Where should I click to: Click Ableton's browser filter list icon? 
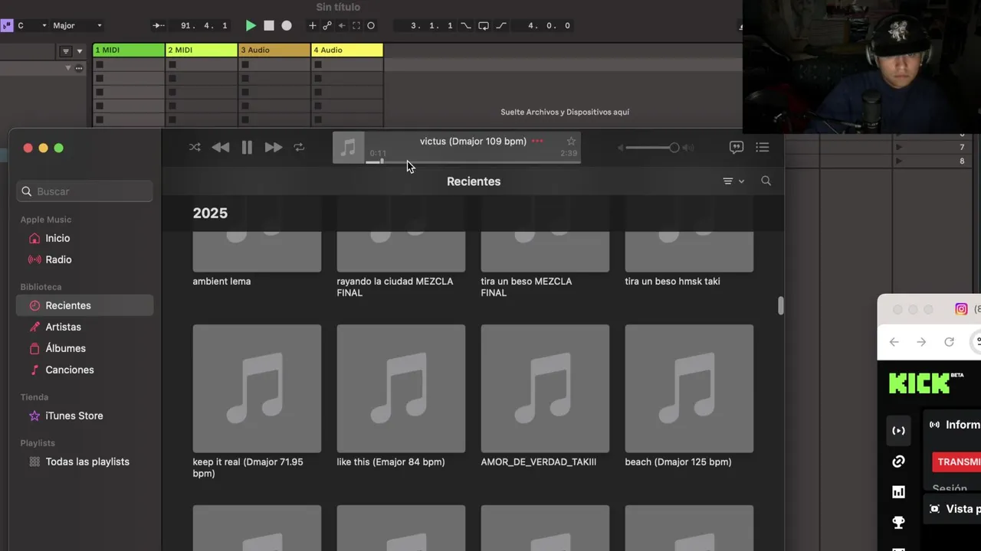click(66, 51)
